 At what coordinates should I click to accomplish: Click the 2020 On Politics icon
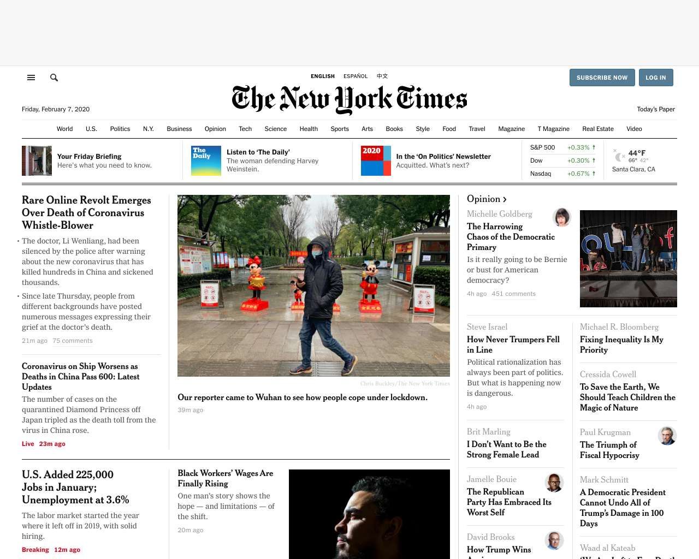pos(376,160)
